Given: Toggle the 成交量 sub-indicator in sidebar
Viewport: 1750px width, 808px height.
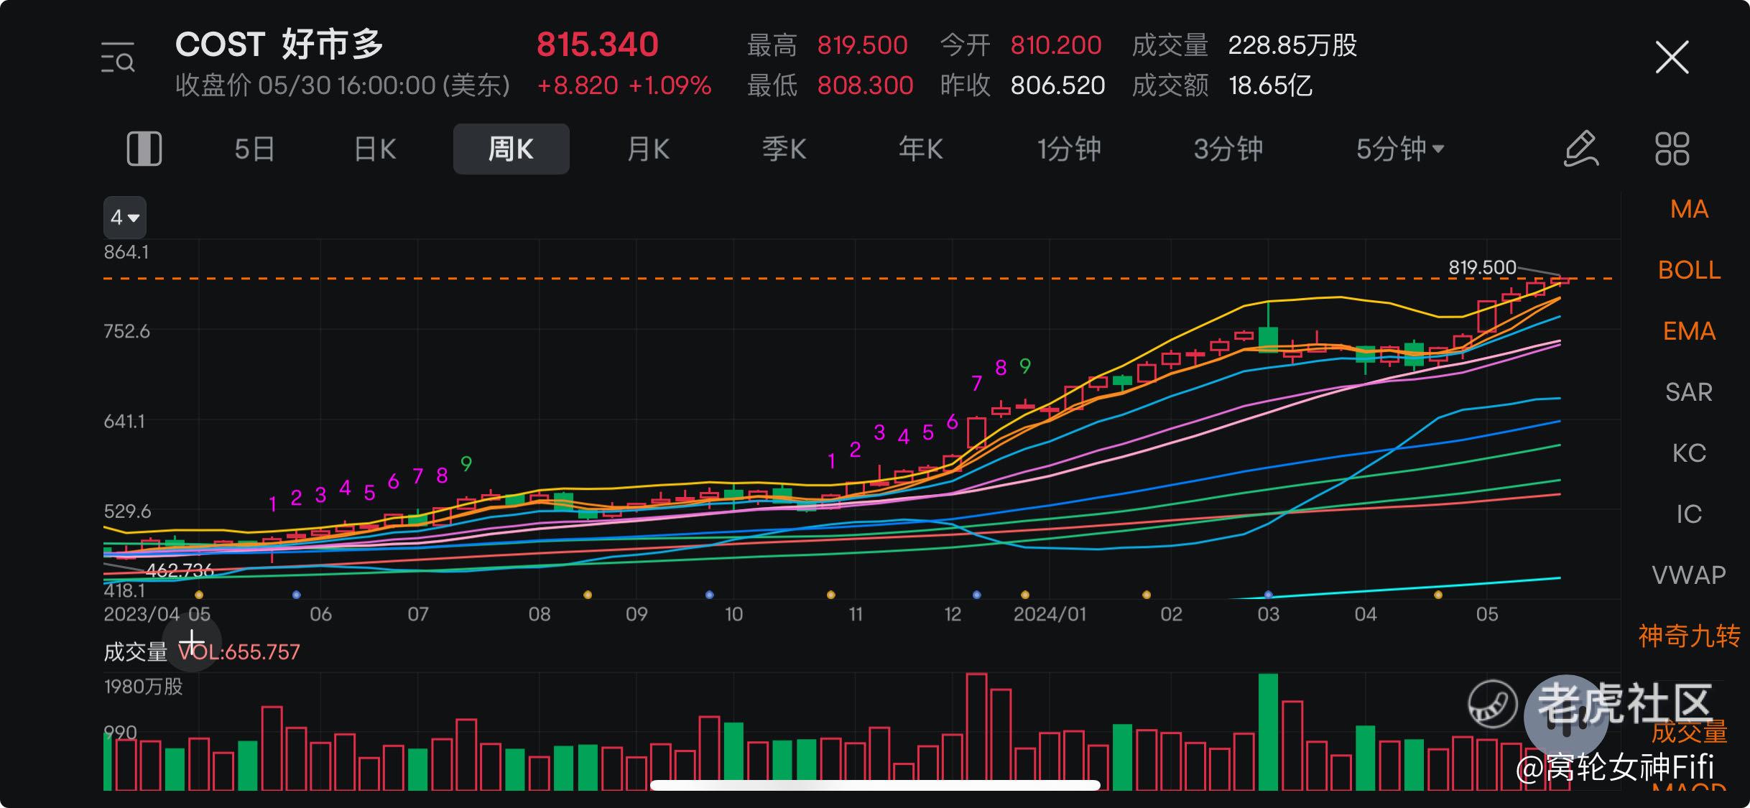Looking at the screenshot, I should click(1689, 732).
